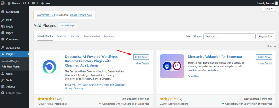Viewport: 279px width, 108px height.
Task: Click the Last Updated 5 days ago text
Action: 136,99
